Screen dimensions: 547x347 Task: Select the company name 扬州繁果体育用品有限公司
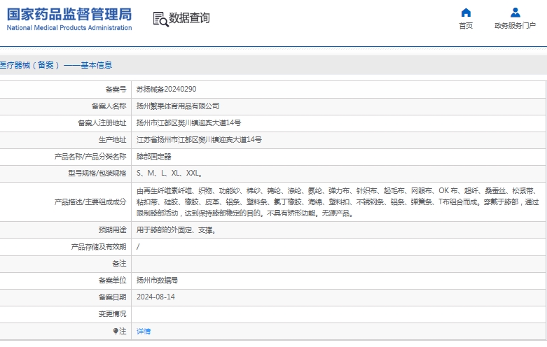pyautogui.click(x=178, y=106)
